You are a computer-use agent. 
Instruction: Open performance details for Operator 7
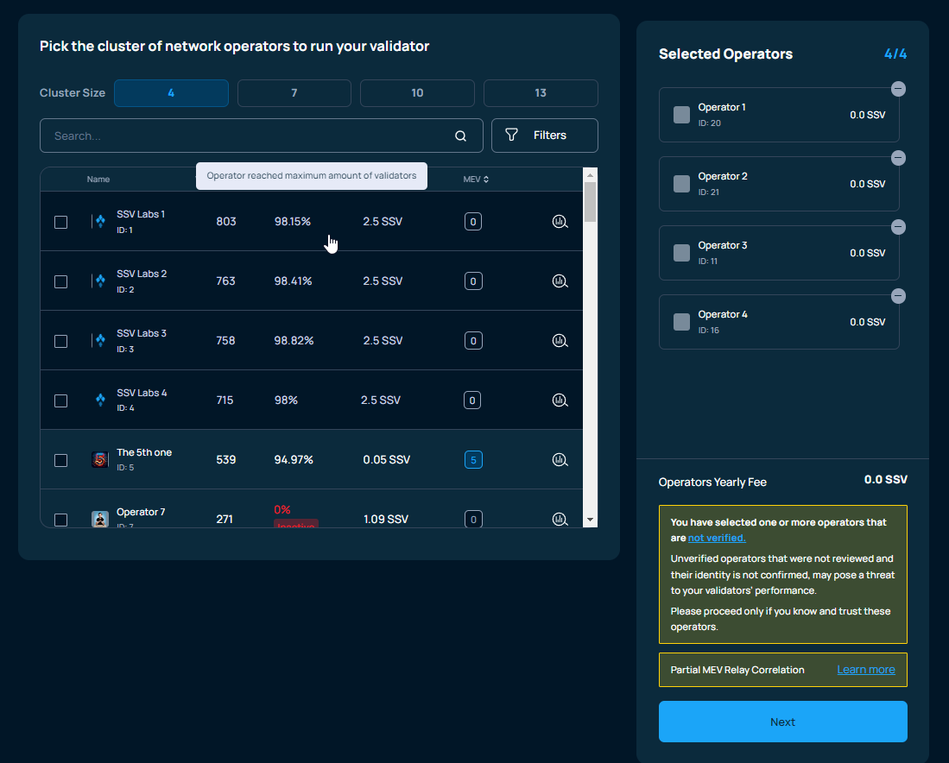click(560, 519)
